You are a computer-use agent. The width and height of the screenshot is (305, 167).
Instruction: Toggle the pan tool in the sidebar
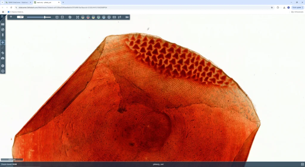[3, 43]
